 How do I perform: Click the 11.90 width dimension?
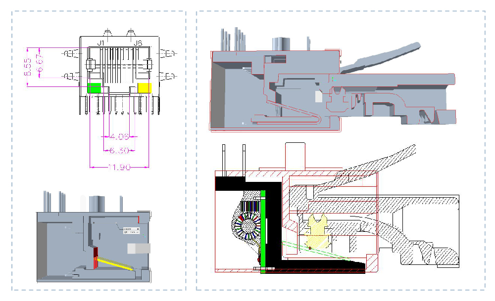[x=119, y=167]
